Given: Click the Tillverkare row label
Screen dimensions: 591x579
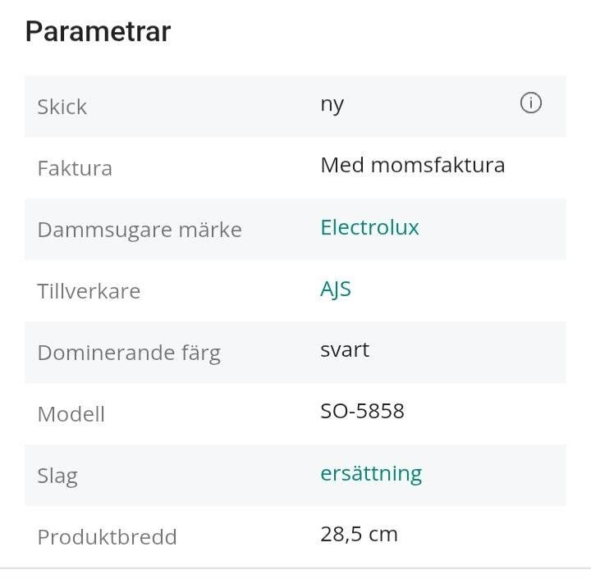Looking at the screenshot, I should pyautogui.click(x=89, y=291).
